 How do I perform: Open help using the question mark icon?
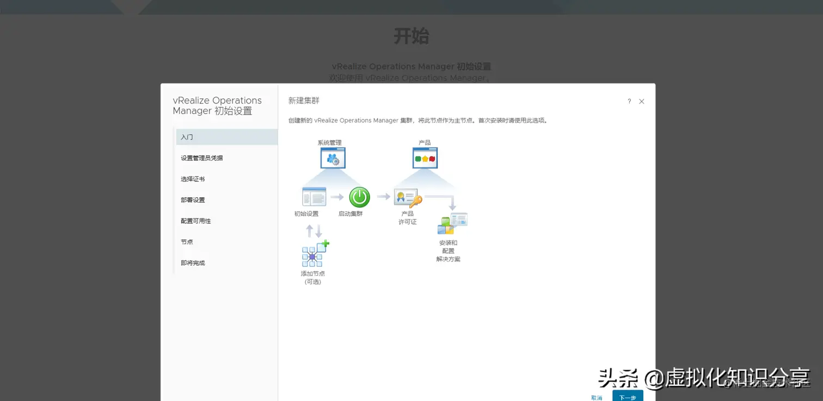click(629, 101)
